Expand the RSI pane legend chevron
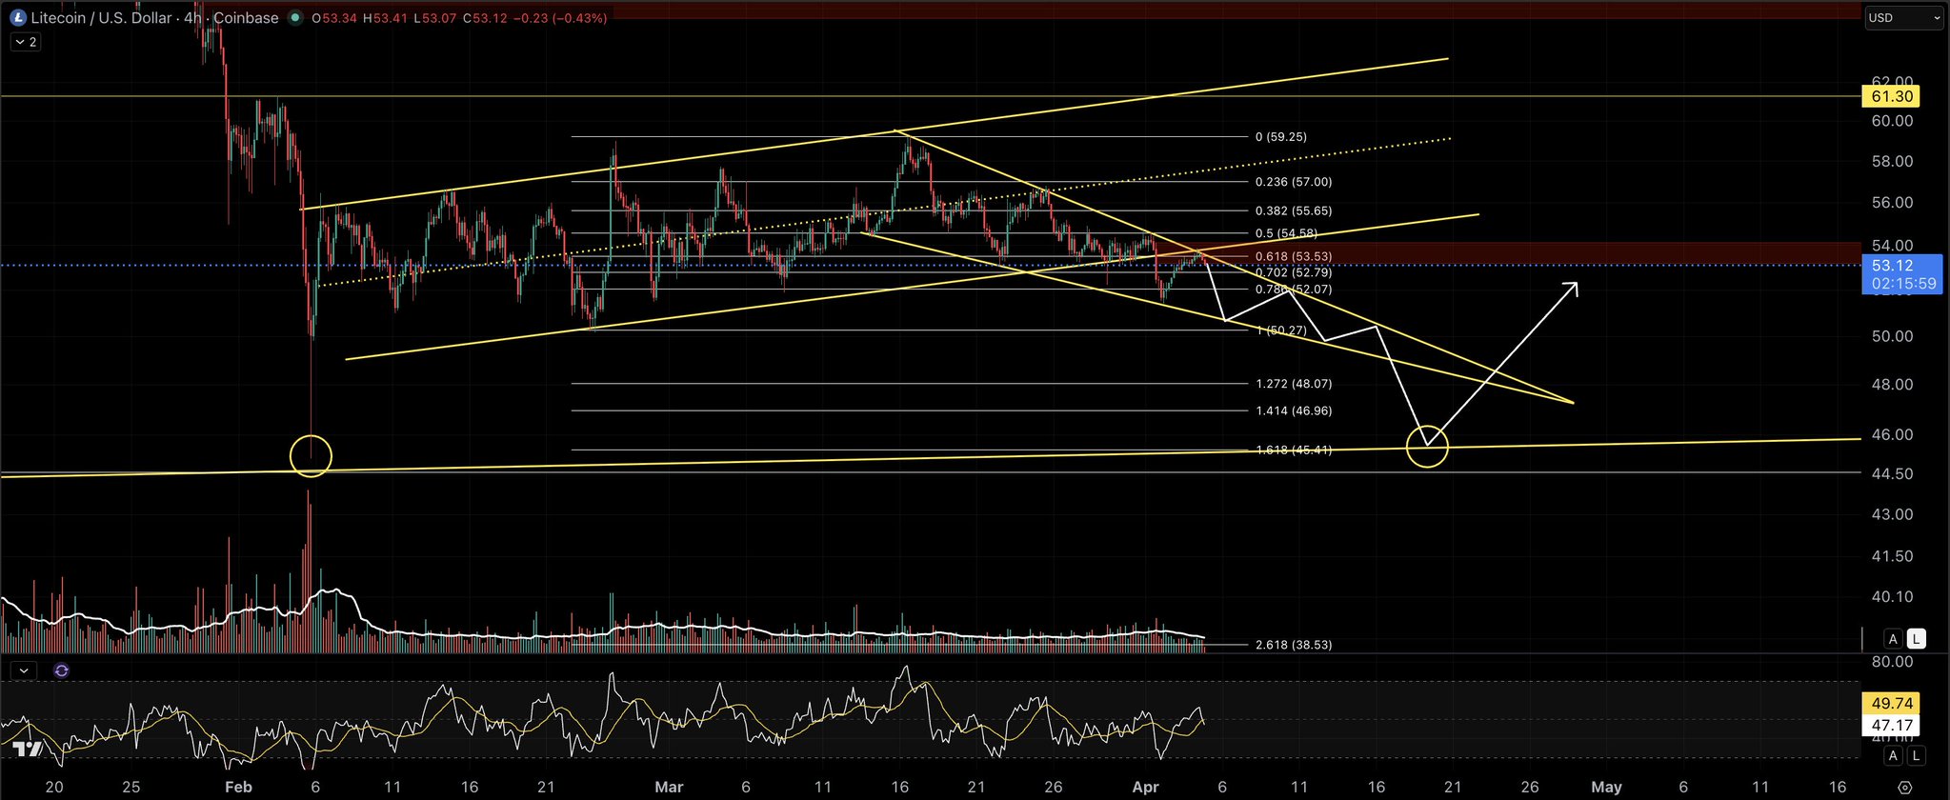1950x800 pixels. click(x=24, y=670)
